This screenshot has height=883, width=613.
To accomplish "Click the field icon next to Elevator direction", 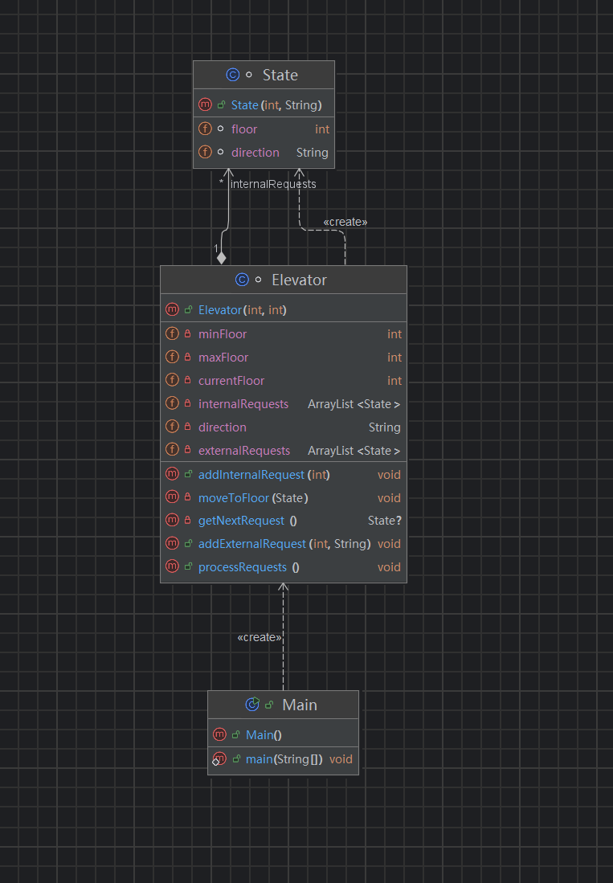I will pos(172,427).
